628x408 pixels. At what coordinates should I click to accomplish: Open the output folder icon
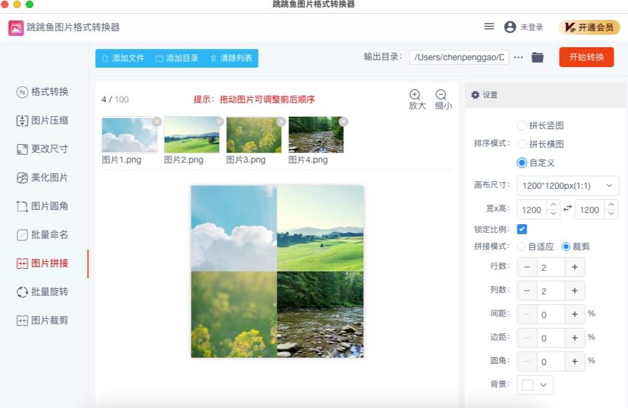537,57
